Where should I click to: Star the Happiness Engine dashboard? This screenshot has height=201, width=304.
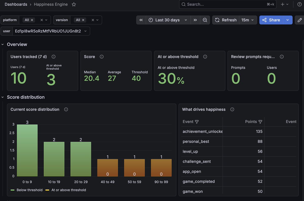tap(74, 4)
